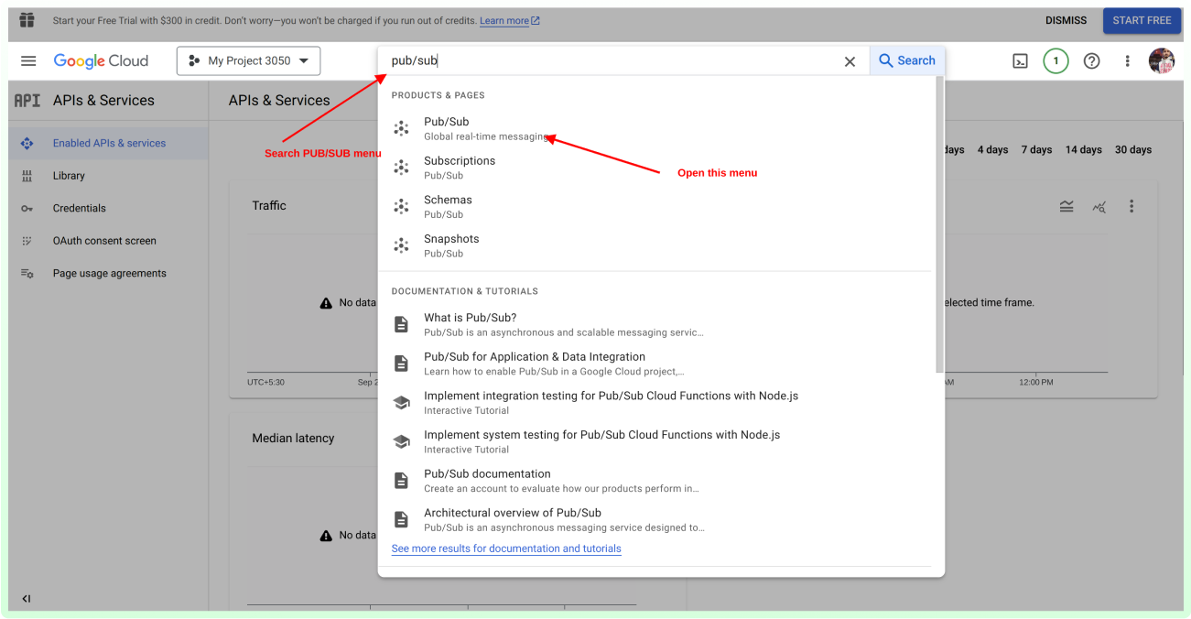Collapse the left sidebar panel
The height and width of the screenshot is (619, 1191).
[x=27, y=599]
